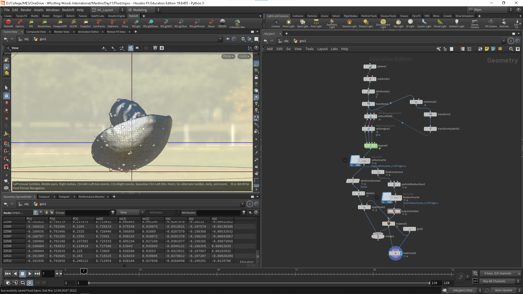The height and width of the screenshot is (294, 523).
Task: Click the sphere1 node in the network
Action: click(370, 66)
